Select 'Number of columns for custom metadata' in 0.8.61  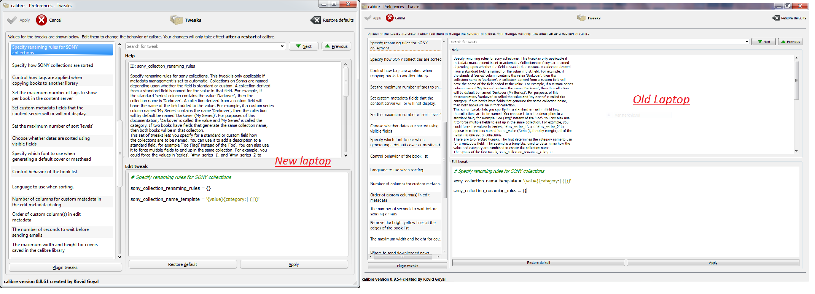(x=62, y=202)
